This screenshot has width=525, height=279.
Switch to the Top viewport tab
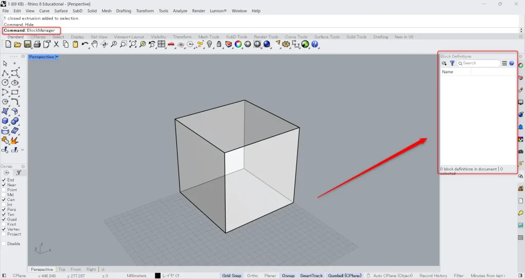[62, 269]
